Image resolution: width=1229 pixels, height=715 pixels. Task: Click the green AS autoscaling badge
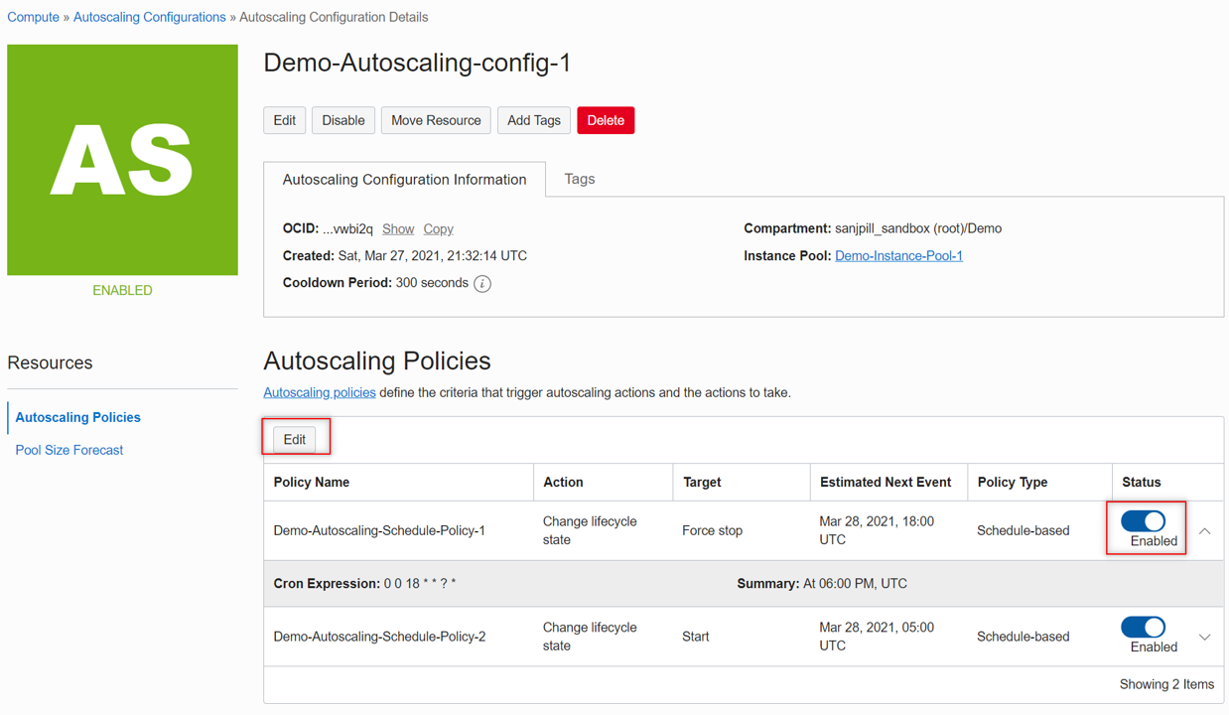tap(121, 159)
